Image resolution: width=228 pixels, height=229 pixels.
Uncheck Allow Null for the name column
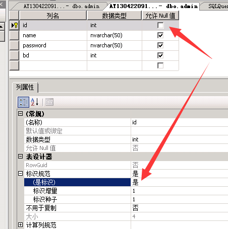coord(160,35)
